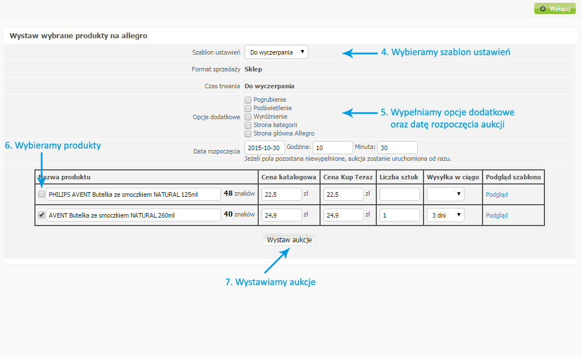Open Podgląd link for PHILIPS AVENT 125ml

(497, 195)
